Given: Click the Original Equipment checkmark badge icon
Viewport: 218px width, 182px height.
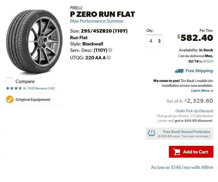Looking at the screenshot, I should [x=10, y=100].
